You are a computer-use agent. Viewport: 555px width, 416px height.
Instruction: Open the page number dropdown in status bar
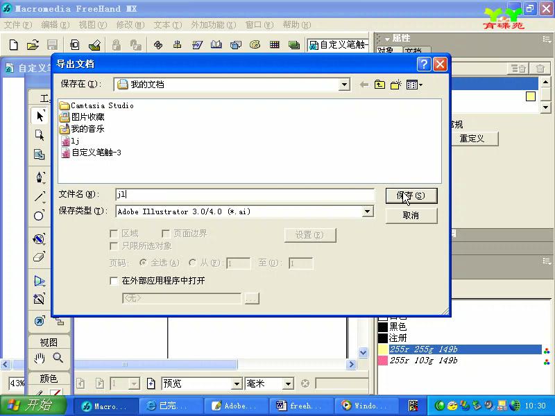click(x=134, y=384)
